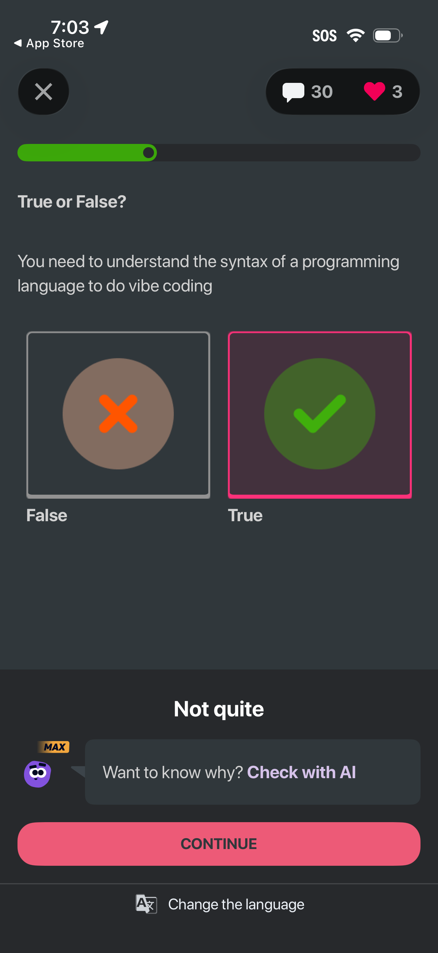Tap the Not quite feedback banner
Image resolution: width=438 pixels, height=953 pixels.
pyautogui.click(x=218, y=708)
